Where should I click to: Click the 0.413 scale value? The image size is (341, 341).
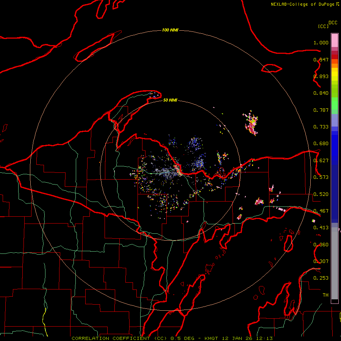coord(321,228)
